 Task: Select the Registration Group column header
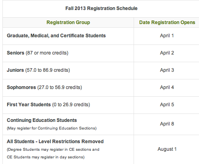[68, 22]
